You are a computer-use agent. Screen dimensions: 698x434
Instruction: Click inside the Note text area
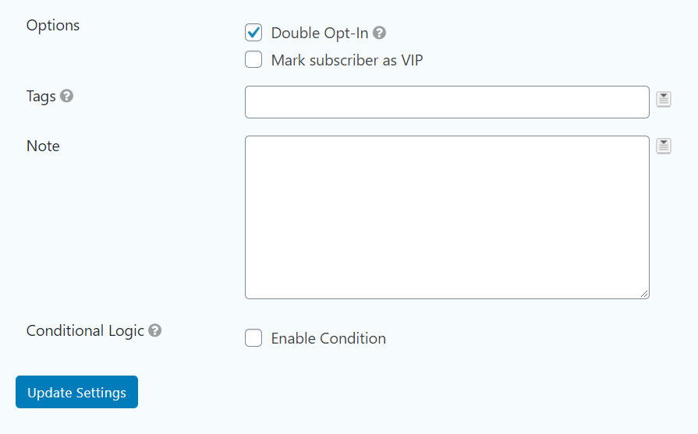(x=447, y=217)
